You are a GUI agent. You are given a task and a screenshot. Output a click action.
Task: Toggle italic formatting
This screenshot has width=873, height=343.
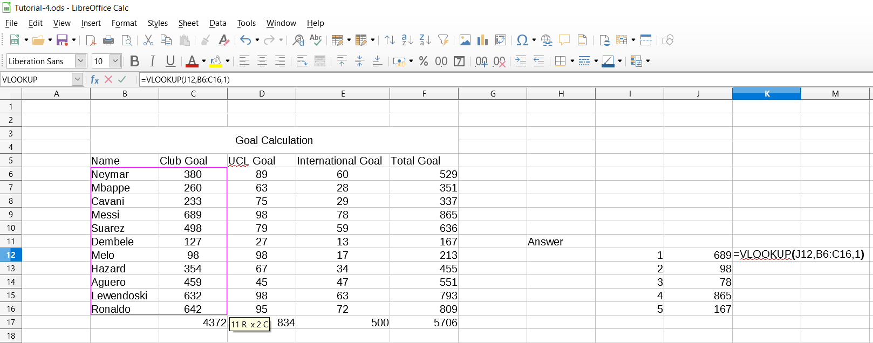tap(153, 61)
